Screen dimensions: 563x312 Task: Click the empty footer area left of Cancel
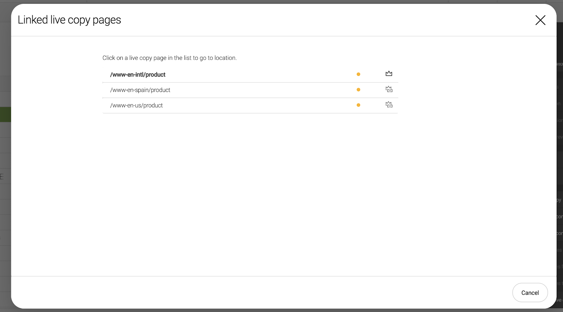pyautogui.click(x=260, y=292)
